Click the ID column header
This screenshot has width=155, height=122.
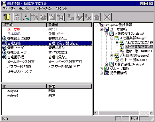[24, 86]
